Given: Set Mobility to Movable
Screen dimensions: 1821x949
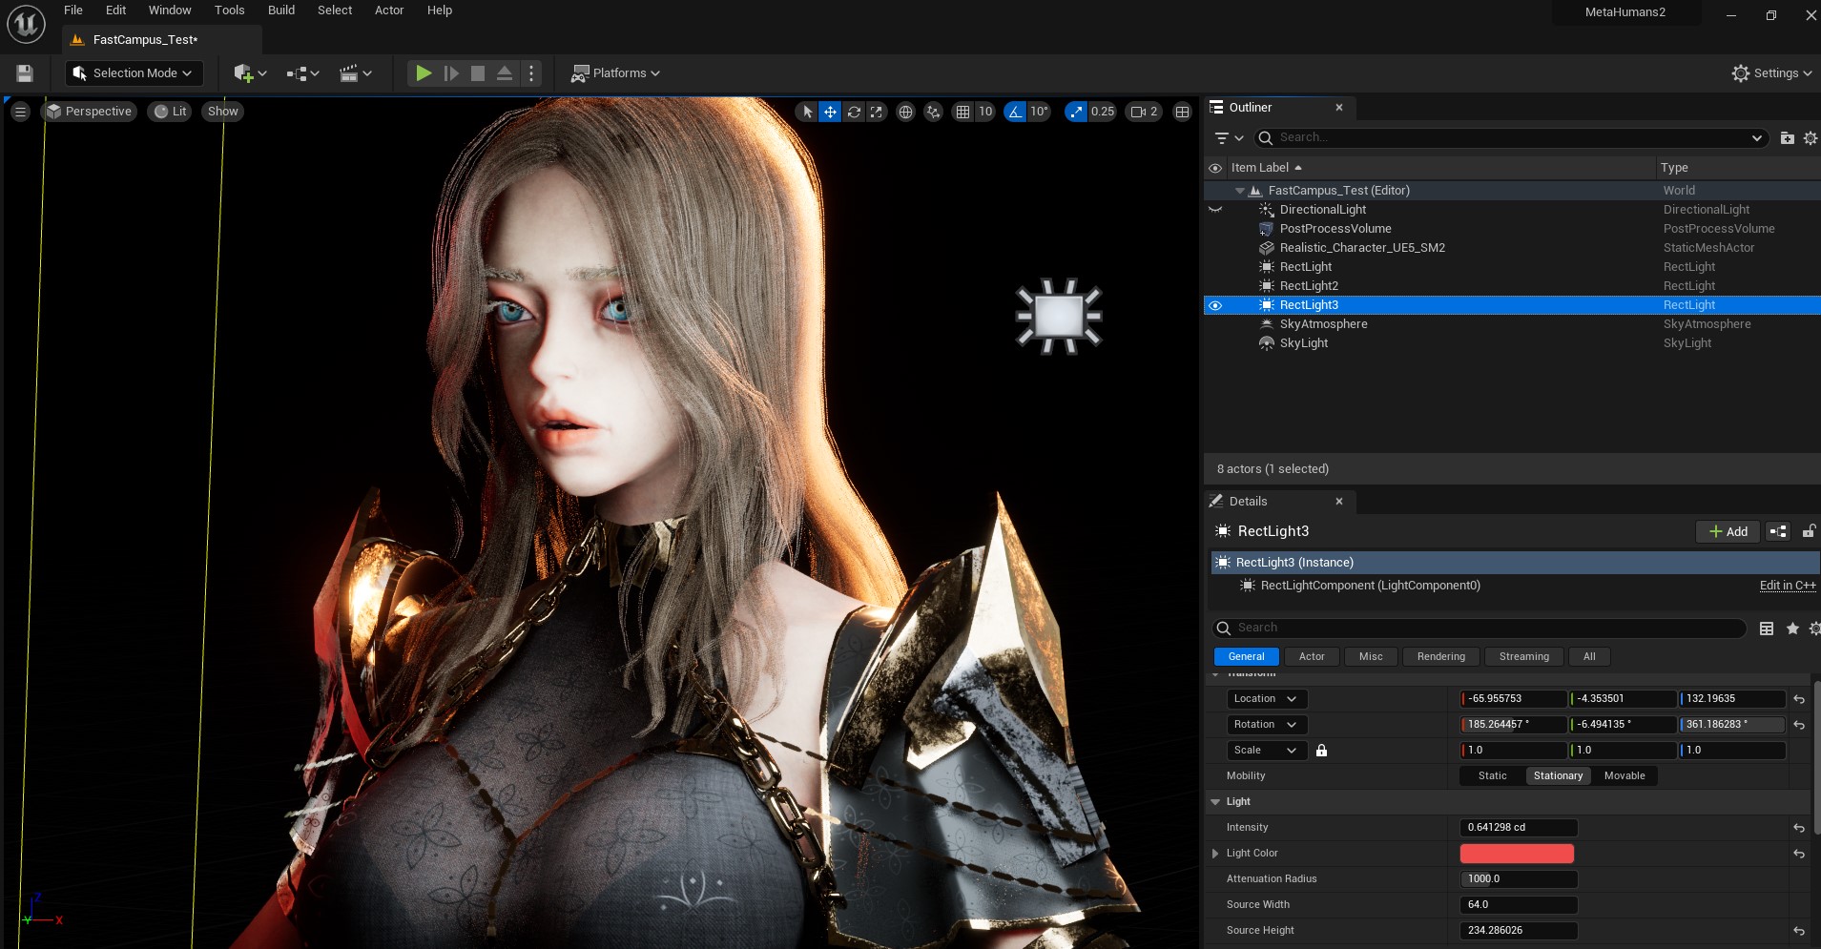Looking at the screenshot, I should (x=1624, y=776).
